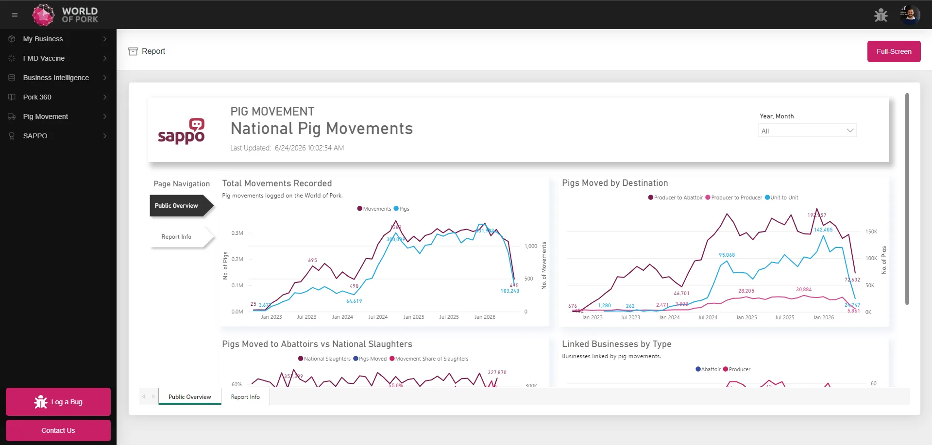The height and width of the screenshot is (445, 932).
Task: Click the 142,405 data label
Action: pos(823,230)
